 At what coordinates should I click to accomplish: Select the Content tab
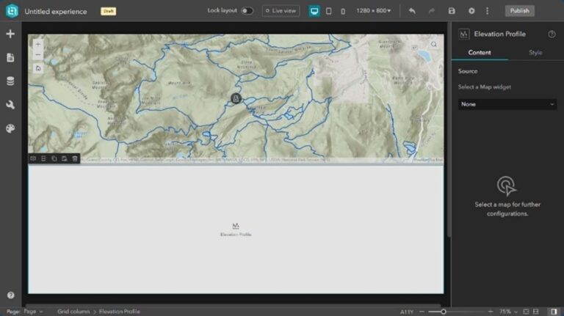480,53
